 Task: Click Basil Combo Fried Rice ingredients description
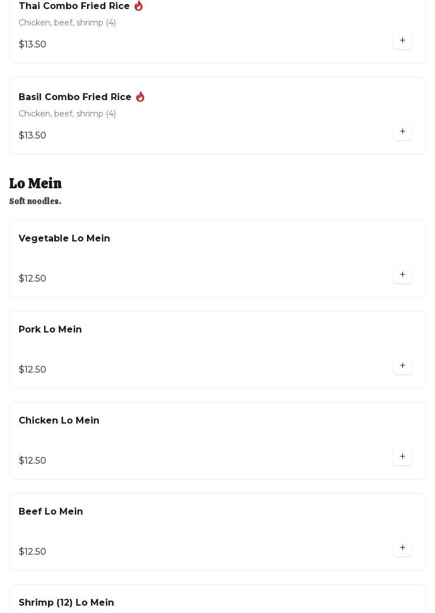point(67,114)
